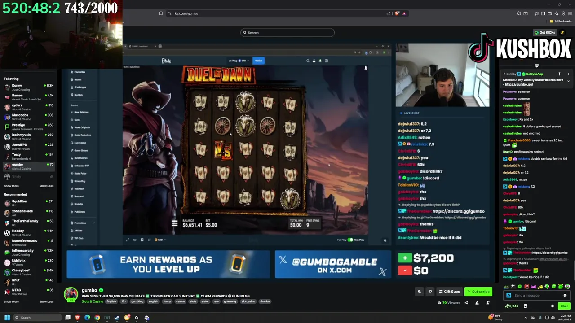Report stream with warning icon
The image size is (575, 323).
pyautogui.click(x=477, y=303)
